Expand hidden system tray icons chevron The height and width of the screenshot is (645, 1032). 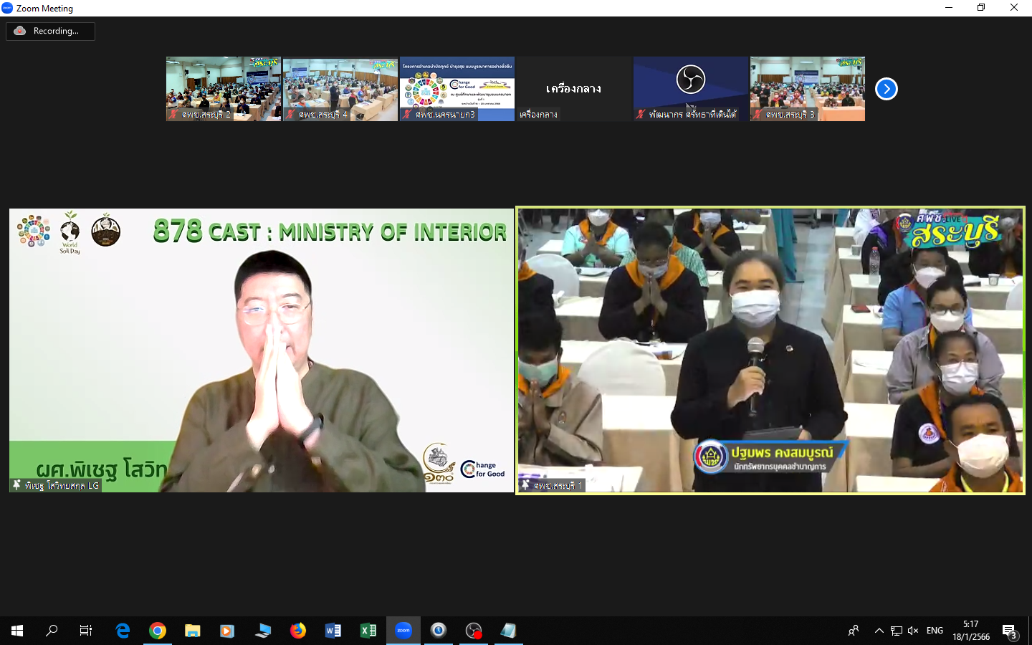[879, 631]
